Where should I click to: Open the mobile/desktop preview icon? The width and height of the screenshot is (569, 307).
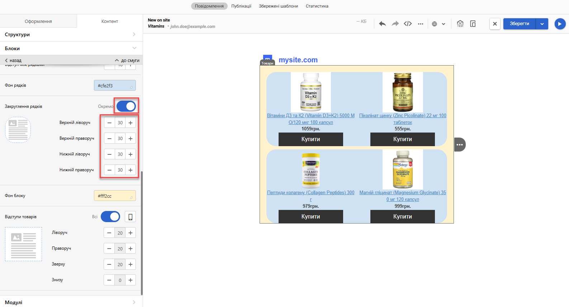pos(473,24)
